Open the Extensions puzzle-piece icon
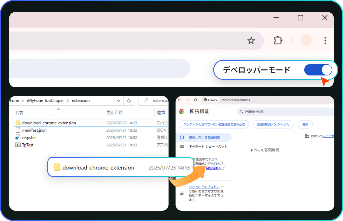This screenshot has height=221, width=343. click(278, 41)
